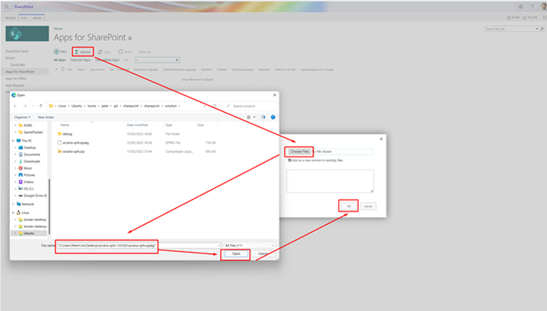Follow the site using FOLLOW star
Image resolution: width=547 pixels, height=311 pixels.
point(530,18)
